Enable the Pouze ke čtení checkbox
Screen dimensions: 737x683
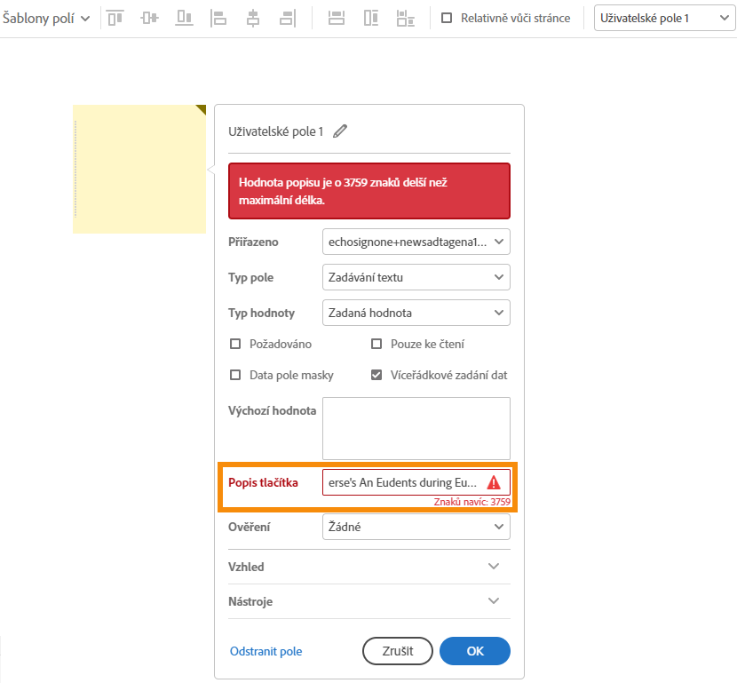click(376, 344)
